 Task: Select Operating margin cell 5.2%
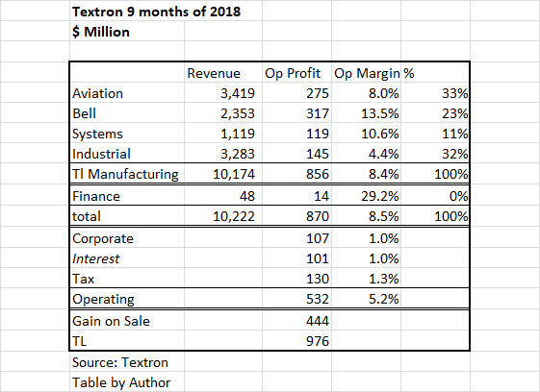[x=367, y=299]
